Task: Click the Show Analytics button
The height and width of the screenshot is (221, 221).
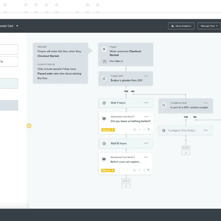Action: [181, 26]
